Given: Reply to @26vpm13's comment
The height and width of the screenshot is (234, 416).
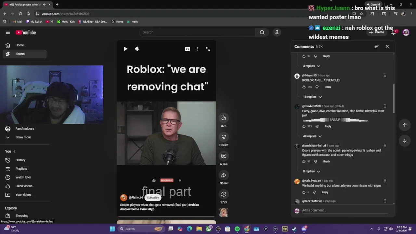Looking at the screenshot, I should pos(328,87).
